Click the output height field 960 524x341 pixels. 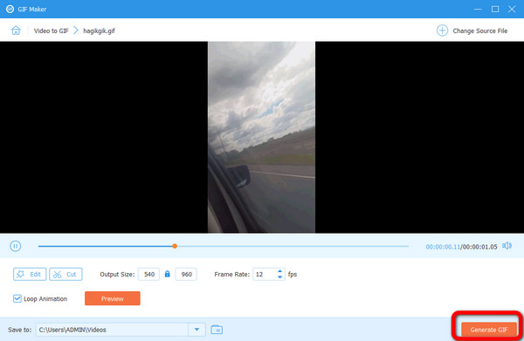186,274
